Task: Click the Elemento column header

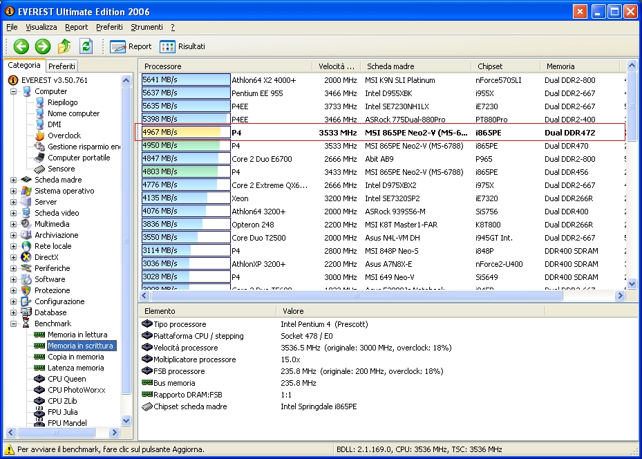Action: tap(207, 311)
